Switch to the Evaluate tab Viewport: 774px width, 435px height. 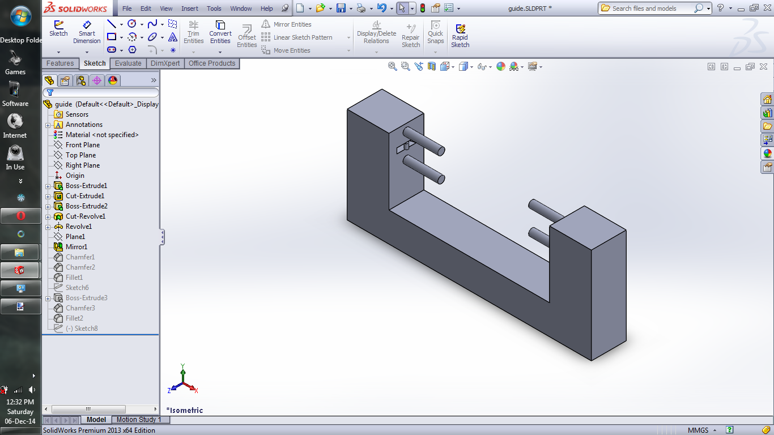128,63
